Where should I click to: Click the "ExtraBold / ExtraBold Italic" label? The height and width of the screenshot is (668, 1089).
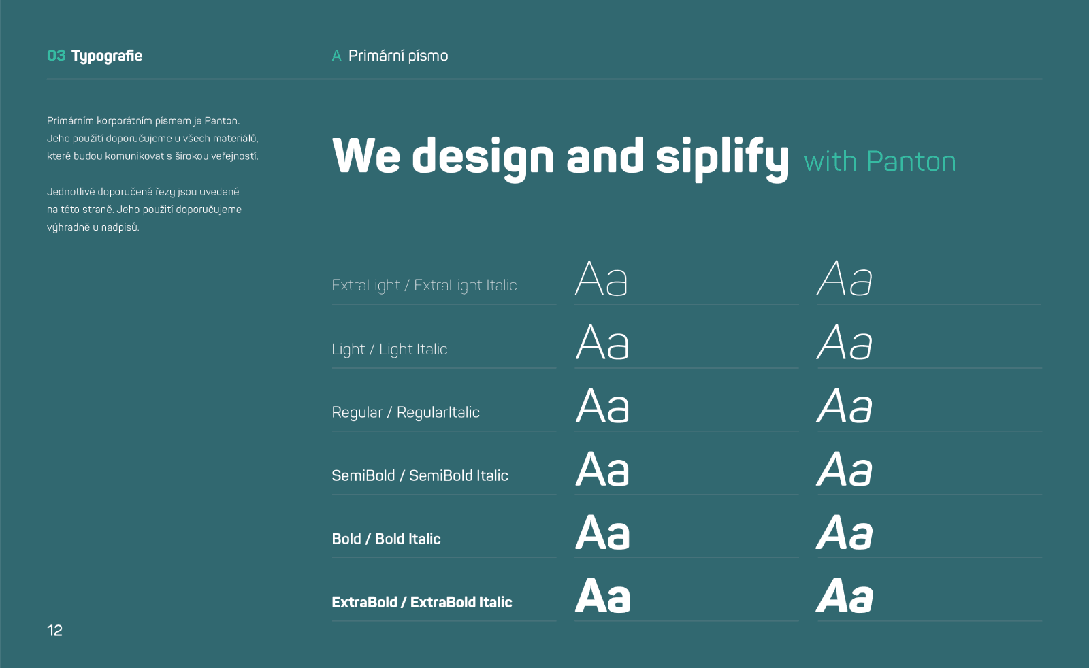click(x=422, y=603)
